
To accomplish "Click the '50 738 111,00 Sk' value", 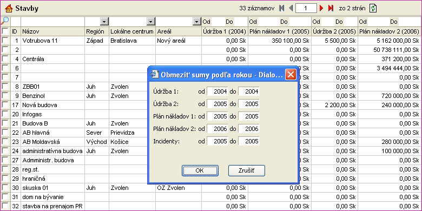I will pos(397,50).
